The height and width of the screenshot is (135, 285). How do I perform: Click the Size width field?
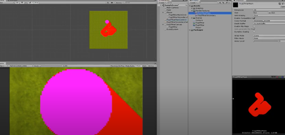pyautogui.click(x=260, y=13)
